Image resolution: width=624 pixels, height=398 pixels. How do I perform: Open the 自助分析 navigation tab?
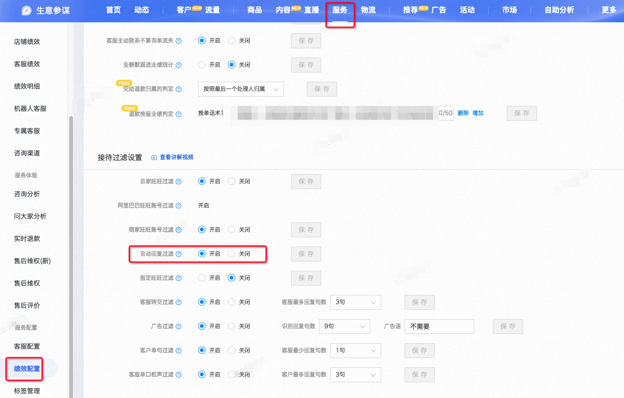tap(559, 10)
